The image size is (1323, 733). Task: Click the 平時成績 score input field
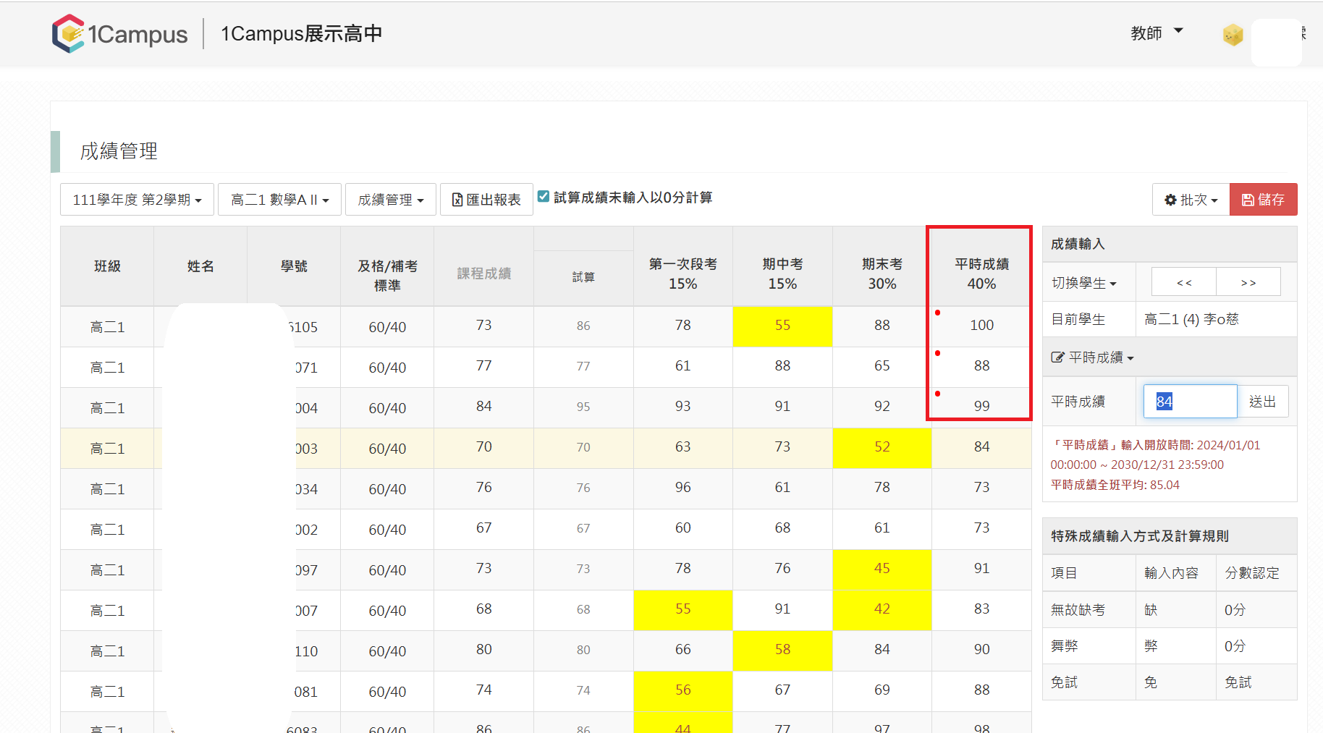pos(1190,402)
